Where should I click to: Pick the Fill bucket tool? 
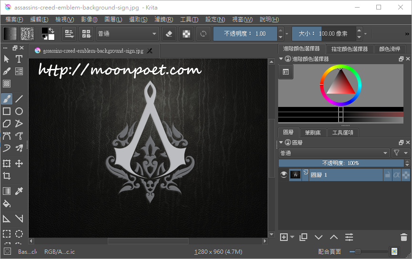click(x=7, y=204)
